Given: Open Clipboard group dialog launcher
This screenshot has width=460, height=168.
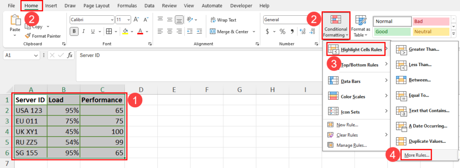Looking at the screenshot, I should tap(64, 44).
